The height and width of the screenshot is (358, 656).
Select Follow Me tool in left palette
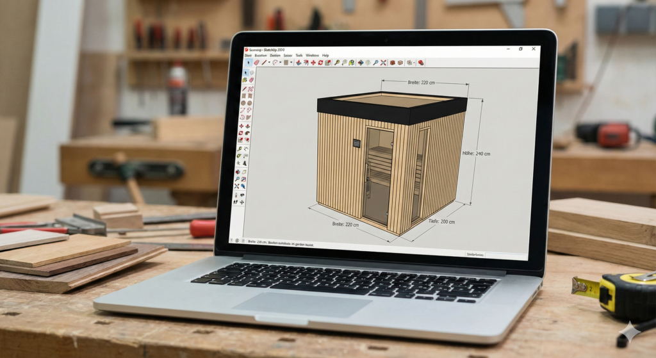[247, 133]
